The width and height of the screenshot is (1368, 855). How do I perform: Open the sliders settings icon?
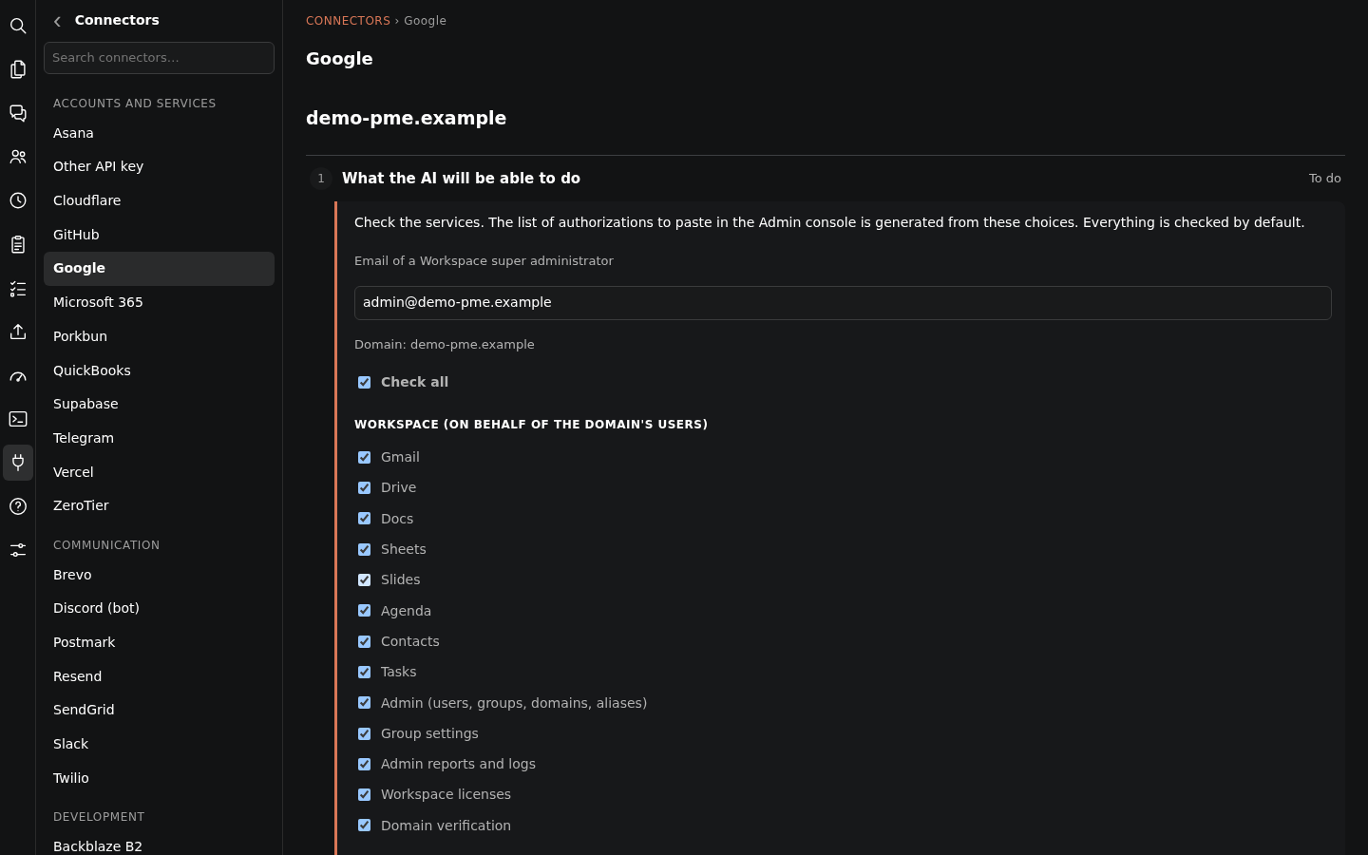[x=18, y=550]
